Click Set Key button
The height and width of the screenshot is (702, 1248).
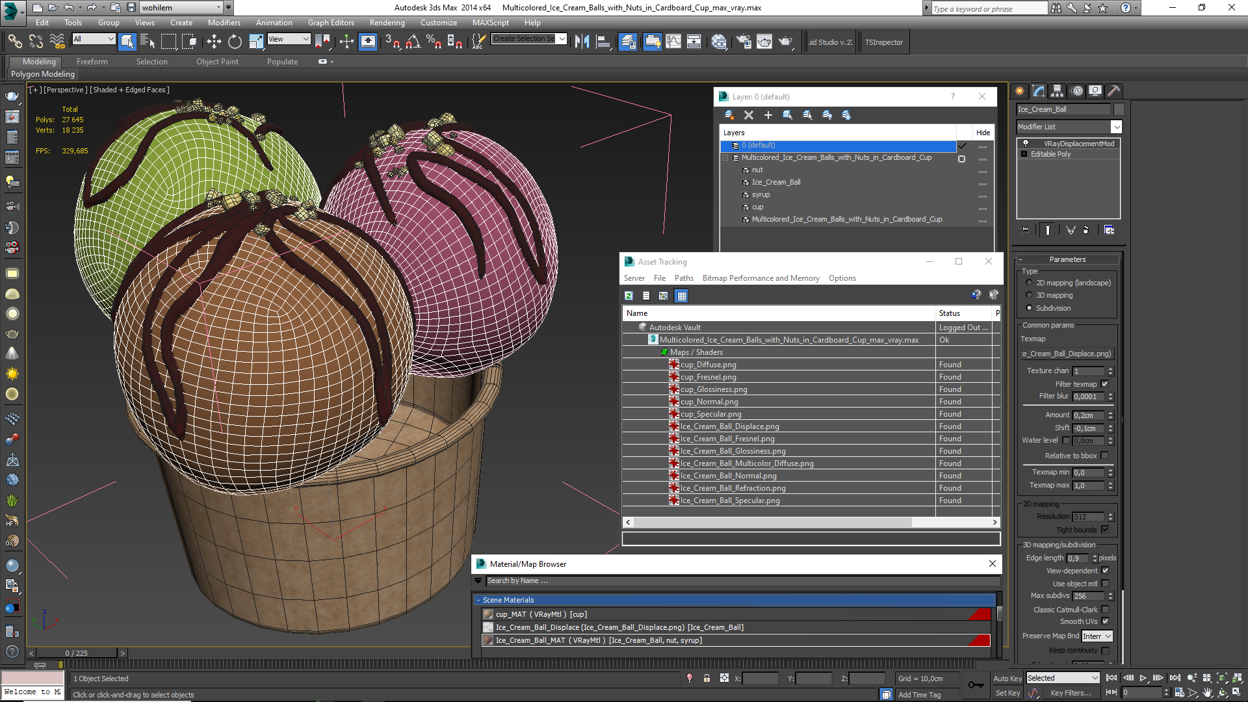(1007, 693)
